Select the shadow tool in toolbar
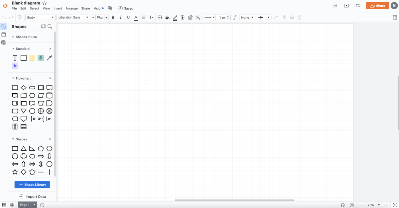The height and width of the screenshot is (208, 399). tap(183, 17)
